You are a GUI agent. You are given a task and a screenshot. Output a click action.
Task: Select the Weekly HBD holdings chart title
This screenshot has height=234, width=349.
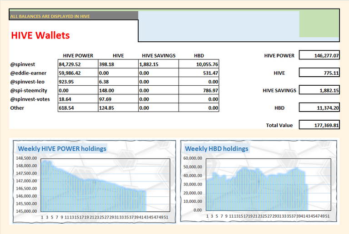point(217,149)
